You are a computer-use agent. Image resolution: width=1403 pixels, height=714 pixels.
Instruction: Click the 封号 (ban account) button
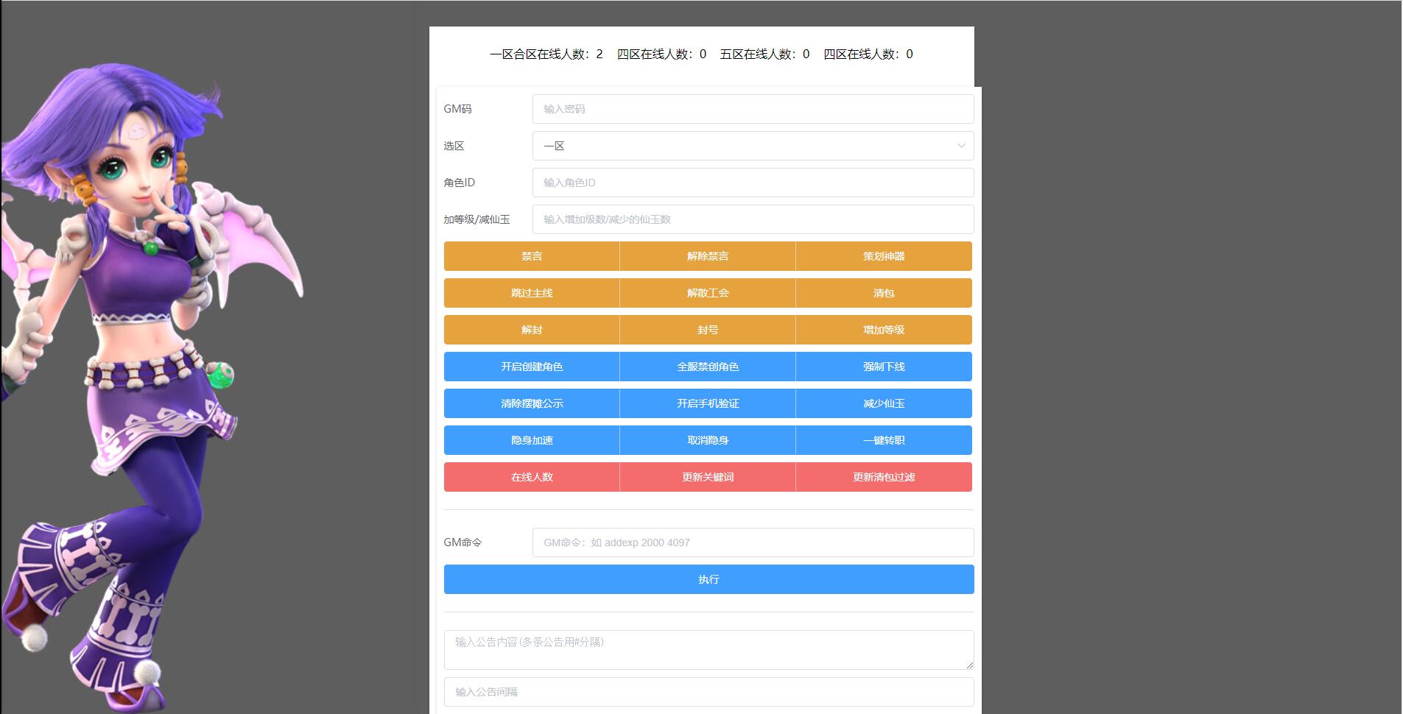[708, 329]
